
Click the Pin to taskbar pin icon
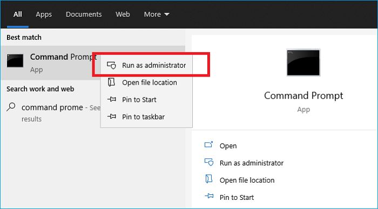(x=112, y=117)
